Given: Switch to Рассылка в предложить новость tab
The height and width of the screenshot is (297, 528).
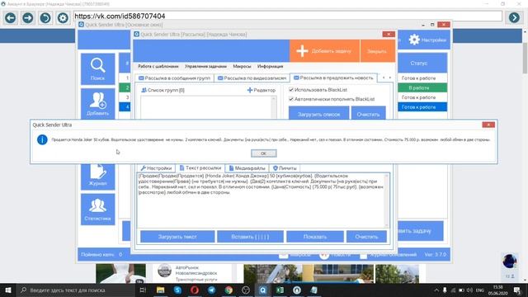Looking at the screenshot, I should 333,78.
